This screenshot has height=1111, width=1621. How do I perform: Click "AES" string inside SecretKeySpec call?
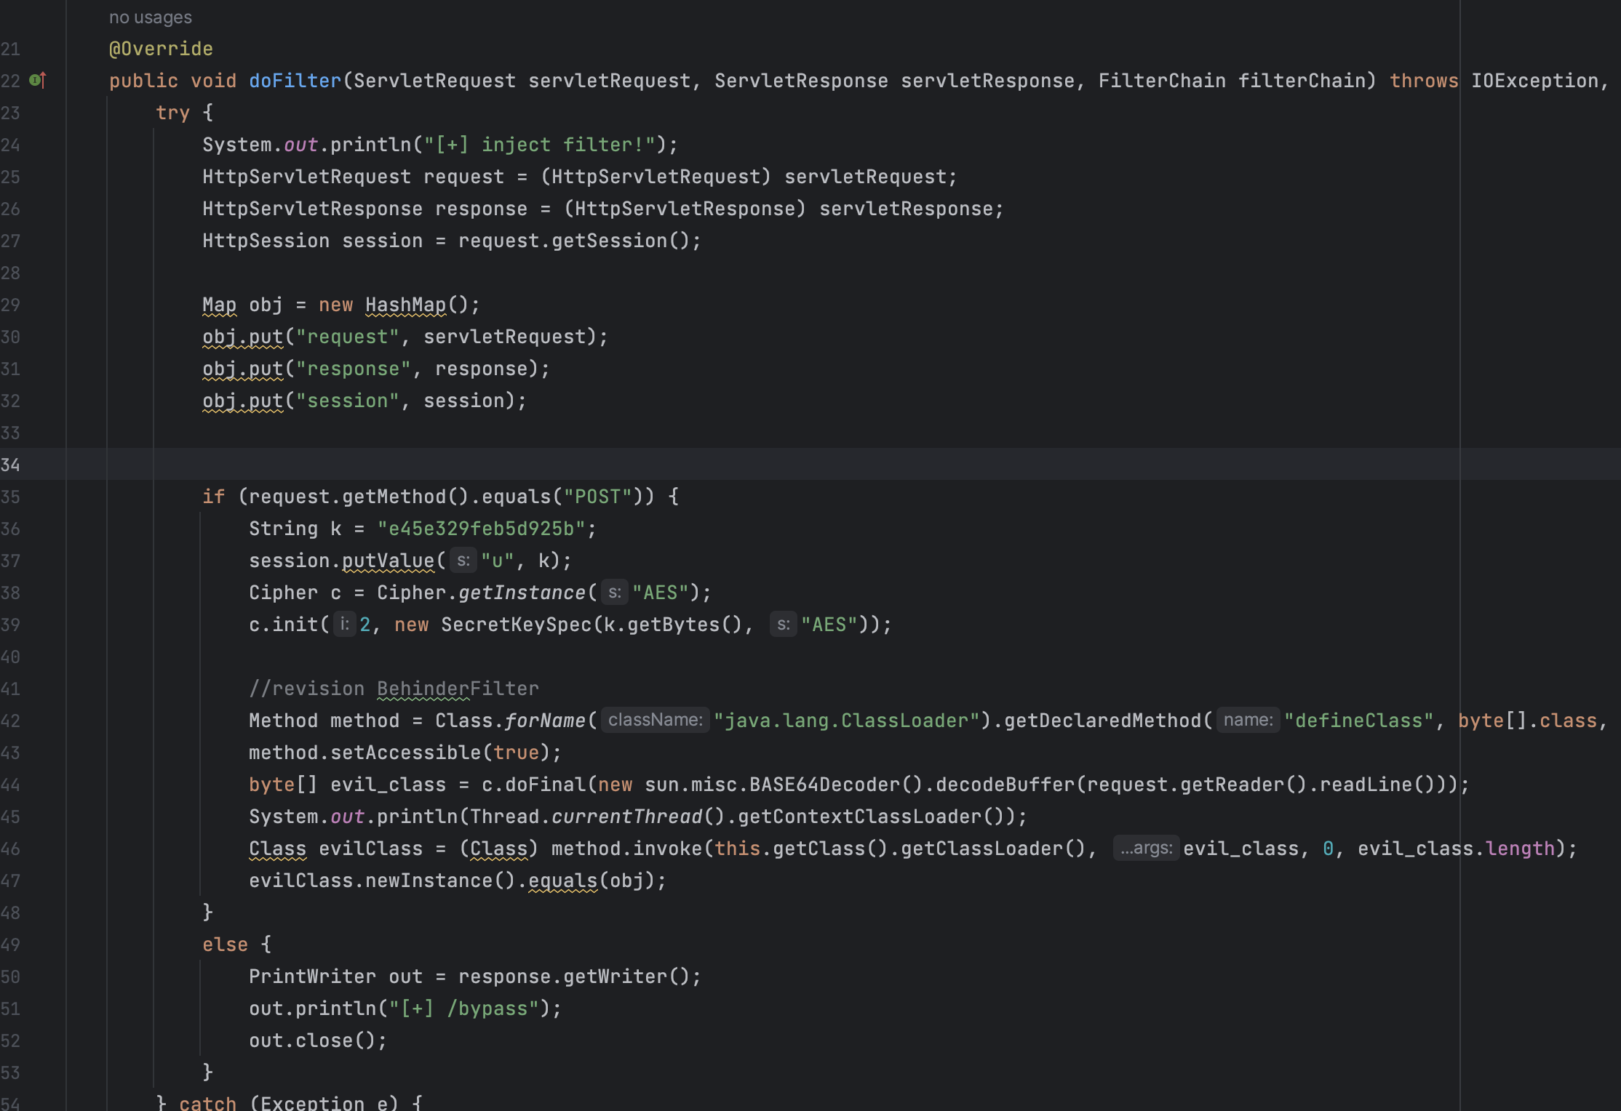tap(829, 625)
